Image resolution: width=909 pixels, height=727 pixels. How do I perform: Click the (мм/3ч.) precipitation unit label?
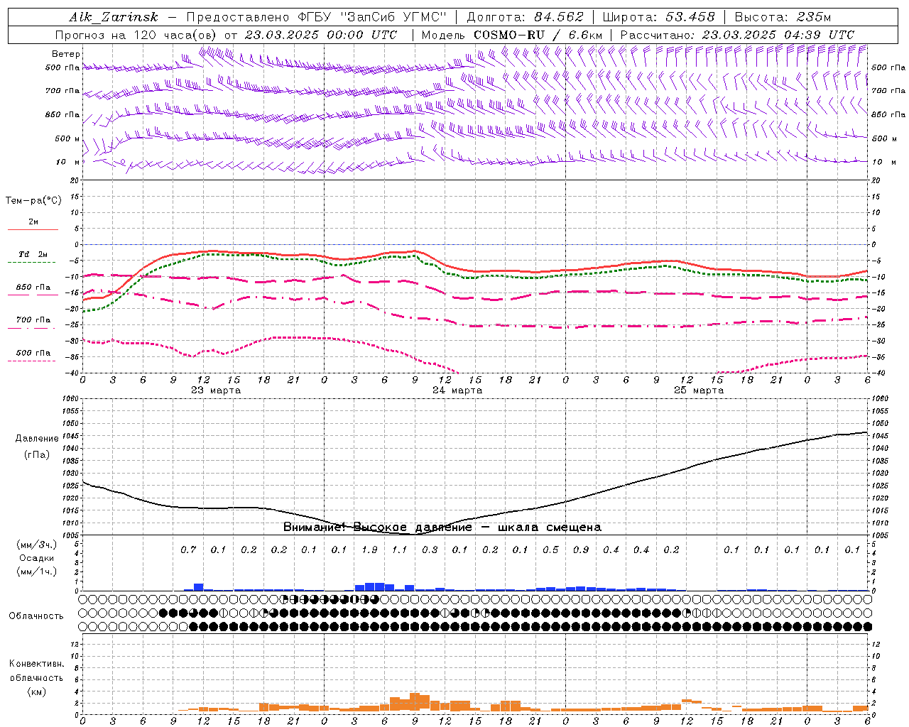(37, 545)
